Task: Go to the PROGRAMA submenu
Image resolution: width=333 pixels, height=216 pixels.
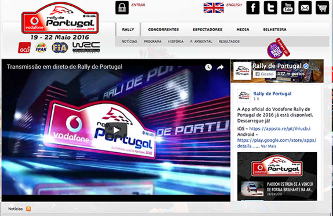Action: pos(153,41)
